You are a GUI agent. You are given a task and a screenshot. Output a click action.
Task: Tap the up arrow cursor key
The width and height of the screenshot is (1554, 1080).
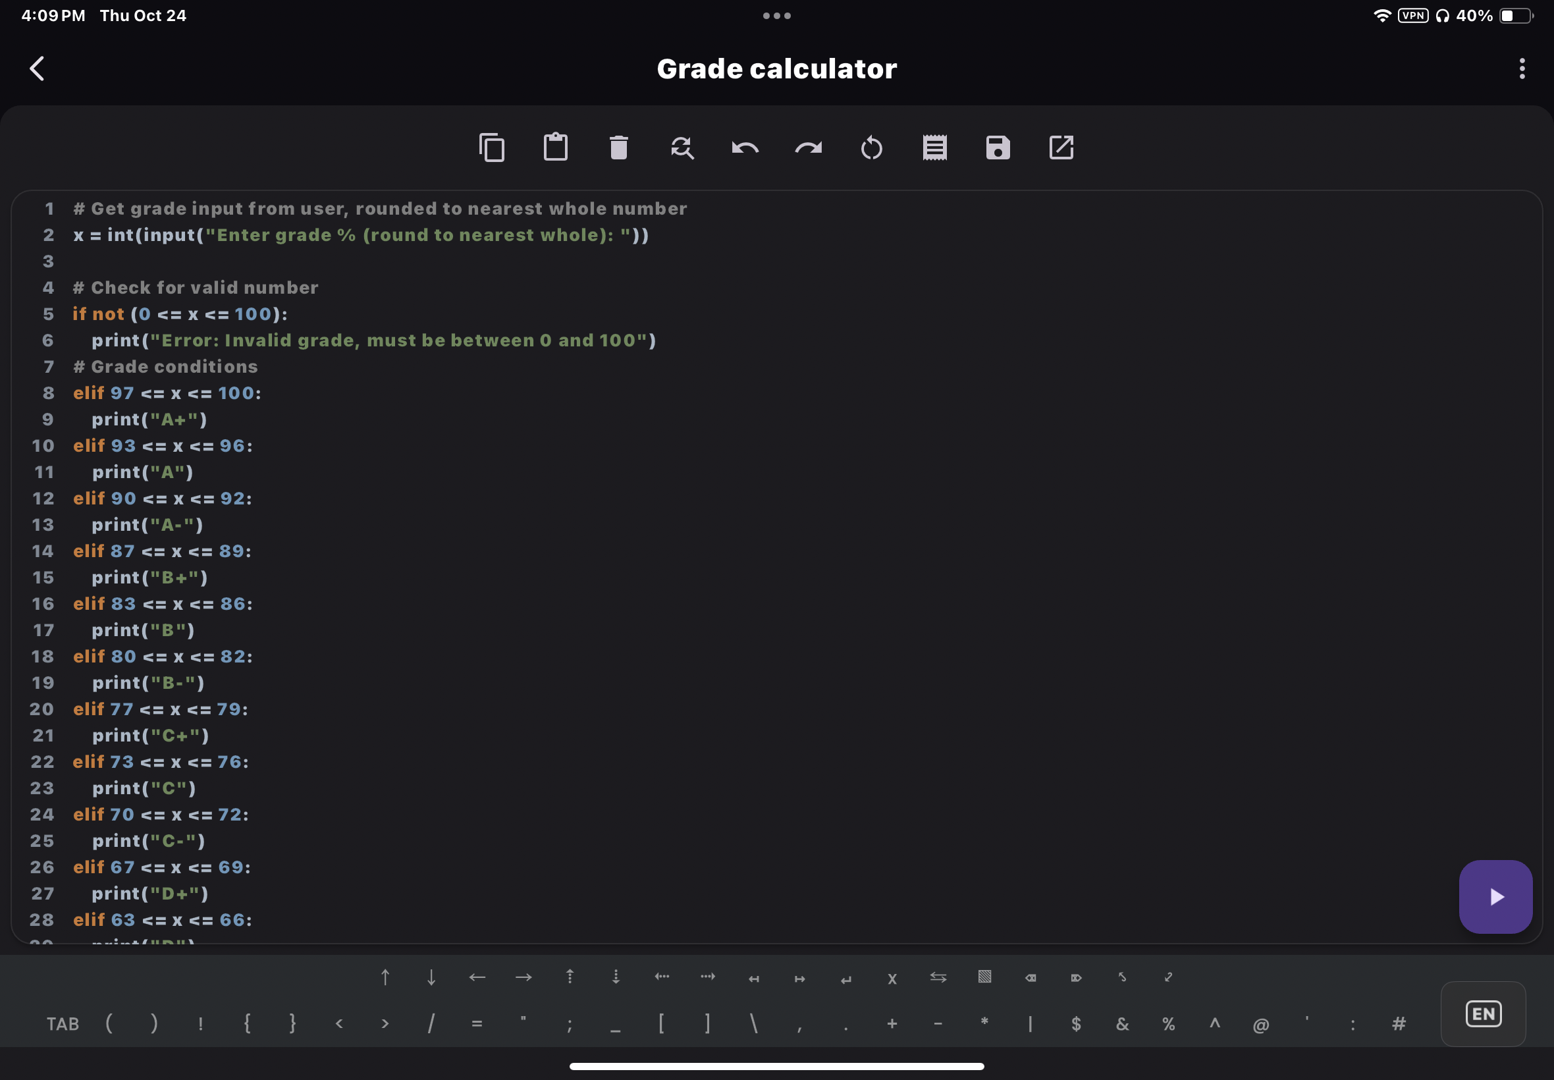[385, 977]
